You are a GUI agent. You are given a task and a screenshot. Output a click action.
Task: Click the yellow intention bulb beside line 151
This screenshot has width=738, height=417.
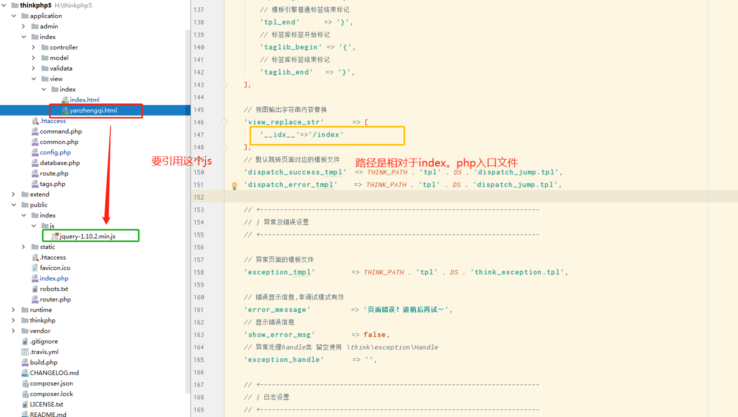point(234,185)
